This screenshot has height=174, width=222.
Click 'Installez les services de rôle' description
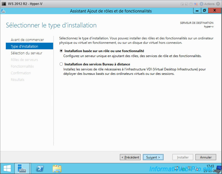(x=135, y=71)
